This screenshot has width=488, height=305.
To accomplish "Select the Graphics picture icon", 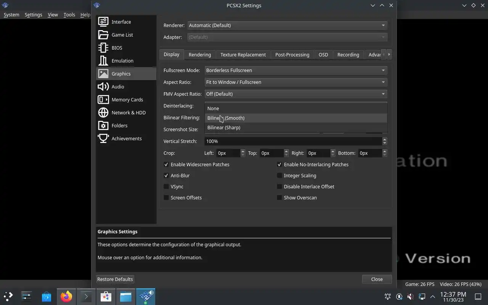I will (x=103, y=74).
